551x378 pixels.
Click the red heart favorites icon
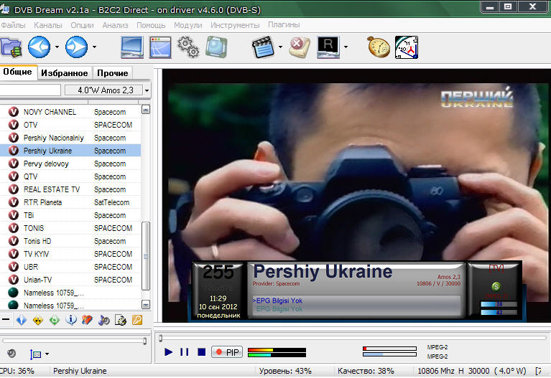pos(87,320)
